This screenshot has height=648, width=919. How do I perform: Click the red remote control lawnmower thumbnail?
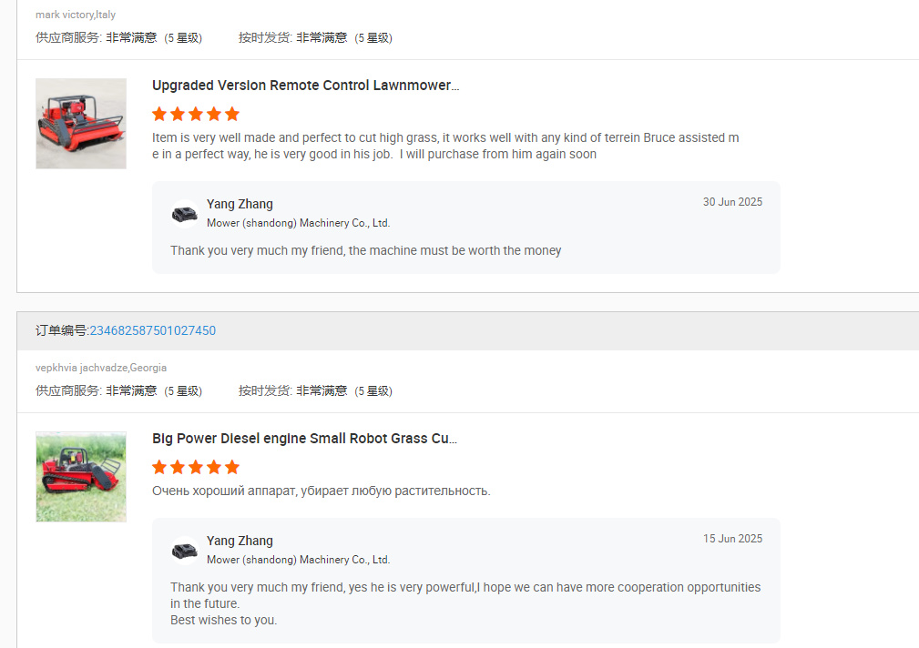(x=81, y=123)
